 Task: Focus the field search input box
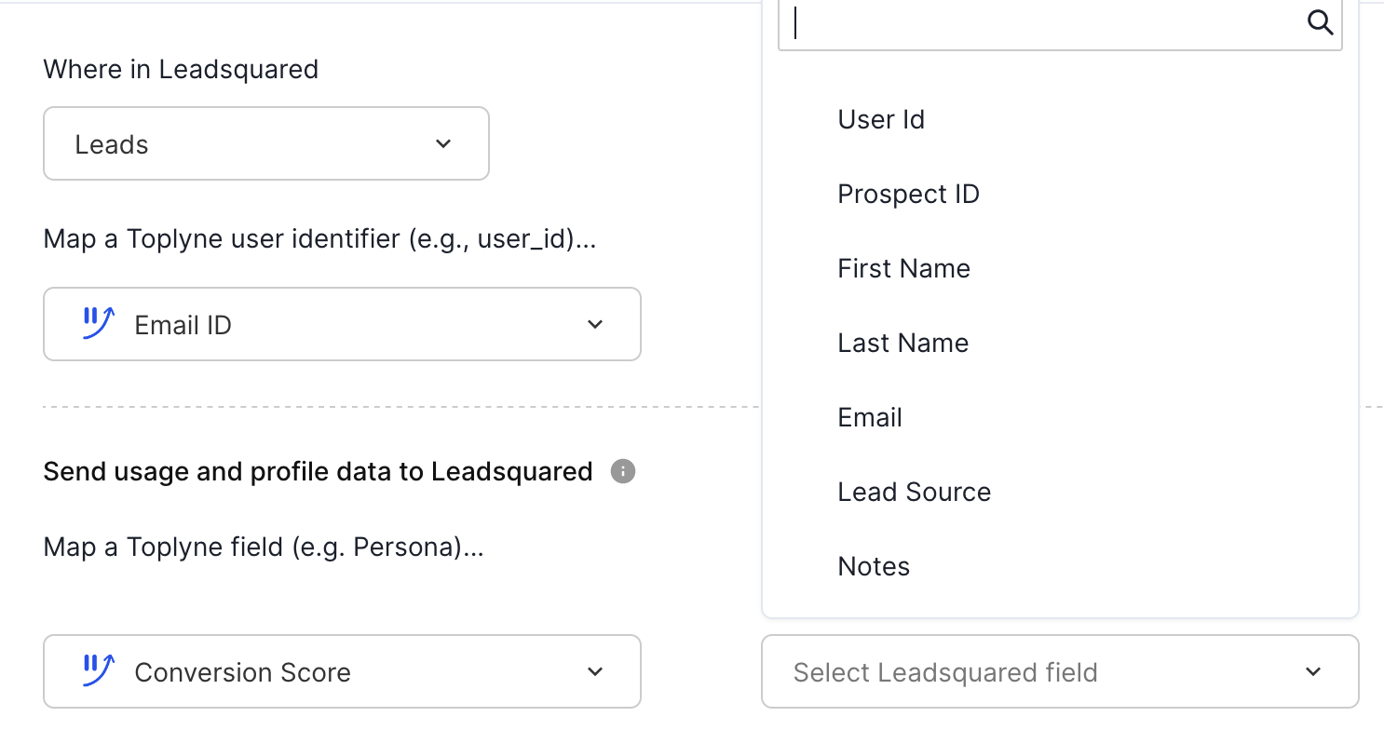1043,23
